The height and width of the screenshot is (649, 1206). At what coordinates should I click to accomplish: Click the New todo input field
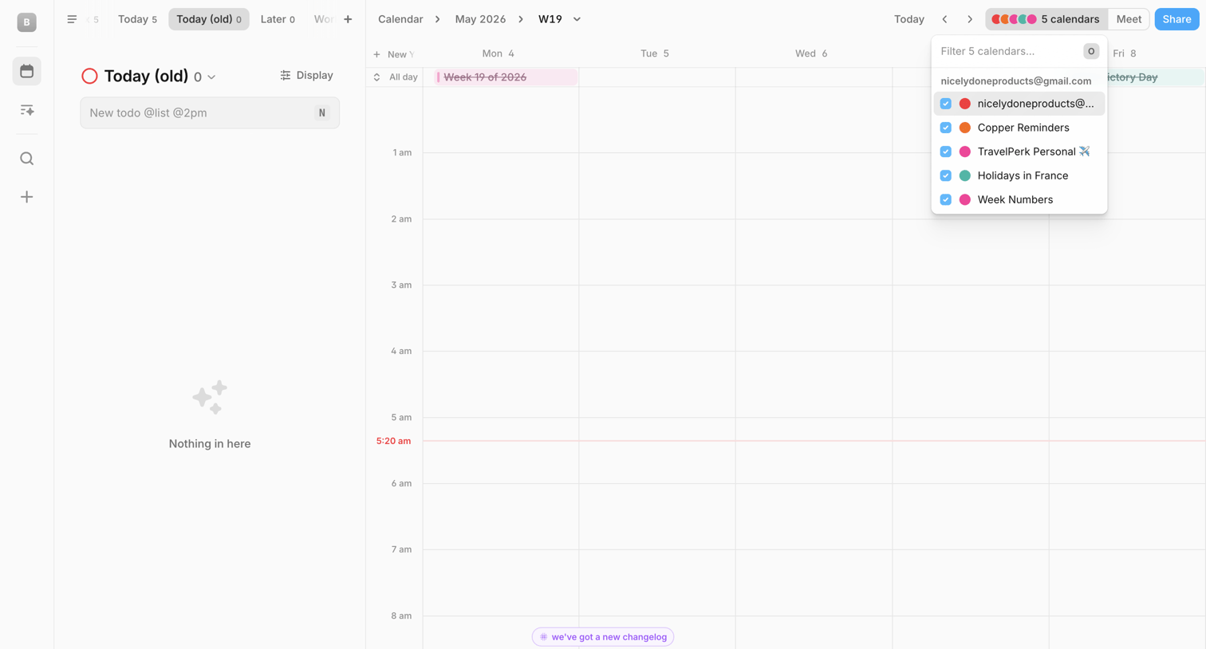pos(210,113)
